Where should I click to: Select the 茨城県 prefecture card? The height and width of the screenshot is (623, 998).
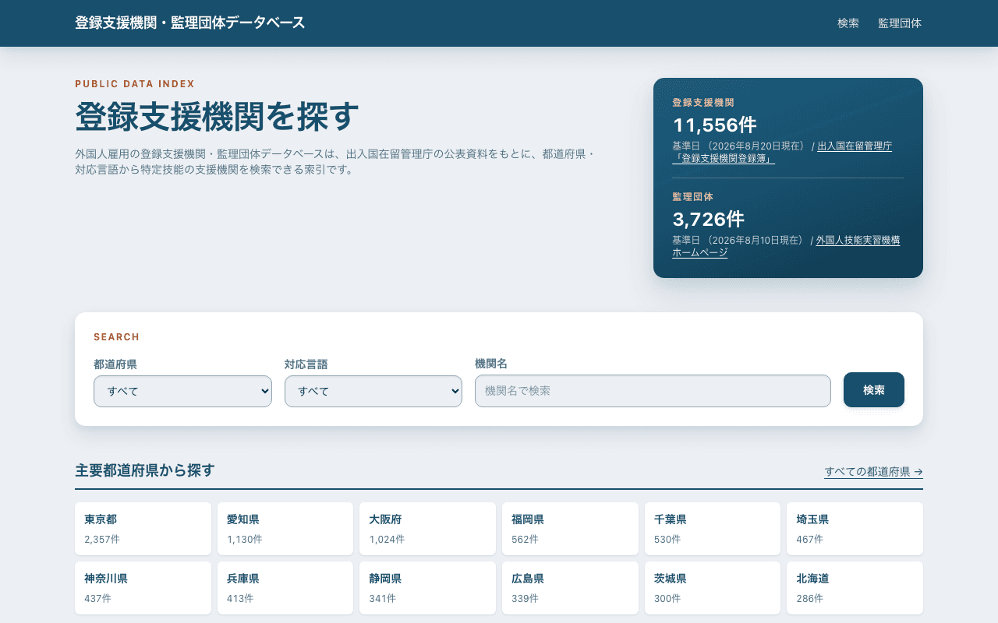point(713,588)
